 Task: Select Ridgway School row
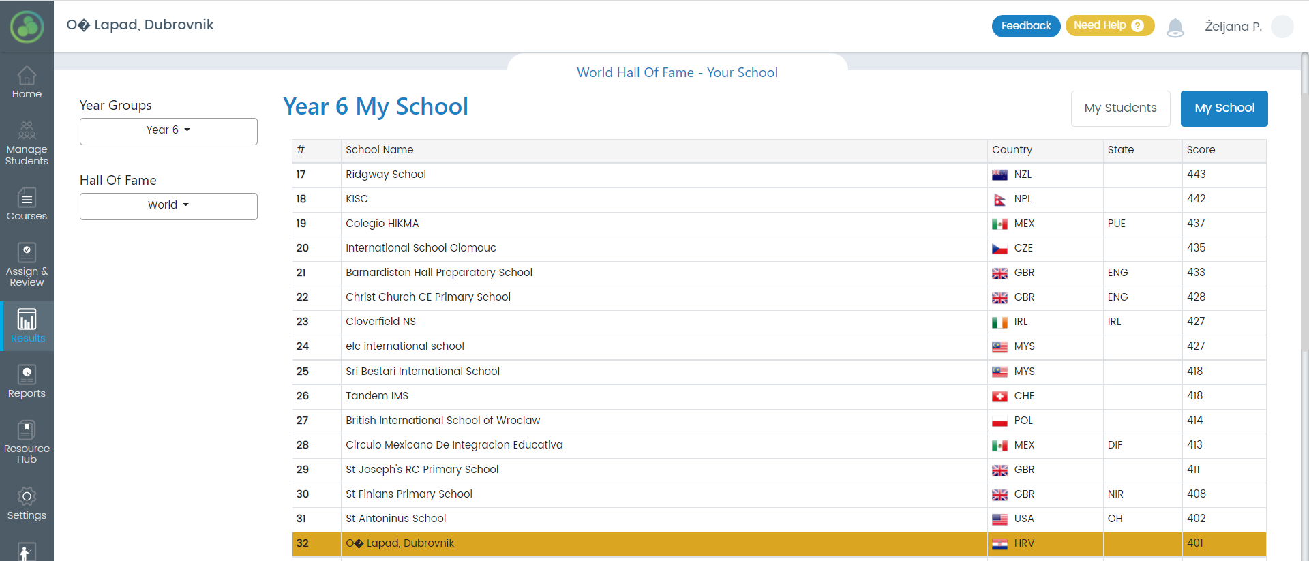[x=779, y=175]
